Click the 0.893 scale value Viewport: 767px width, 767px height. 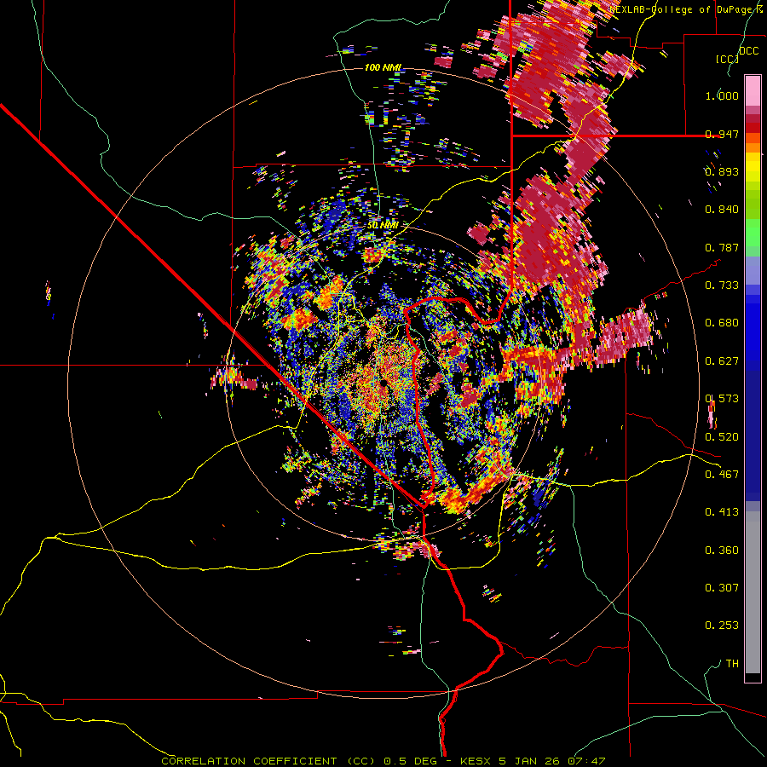coord(722,171)
